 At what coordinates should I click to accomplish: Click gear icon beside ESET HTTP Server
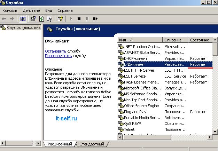[x=121, y=70]
